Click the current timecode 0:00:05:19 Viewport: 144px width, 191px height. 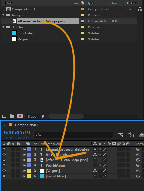[x=17, y=132]
